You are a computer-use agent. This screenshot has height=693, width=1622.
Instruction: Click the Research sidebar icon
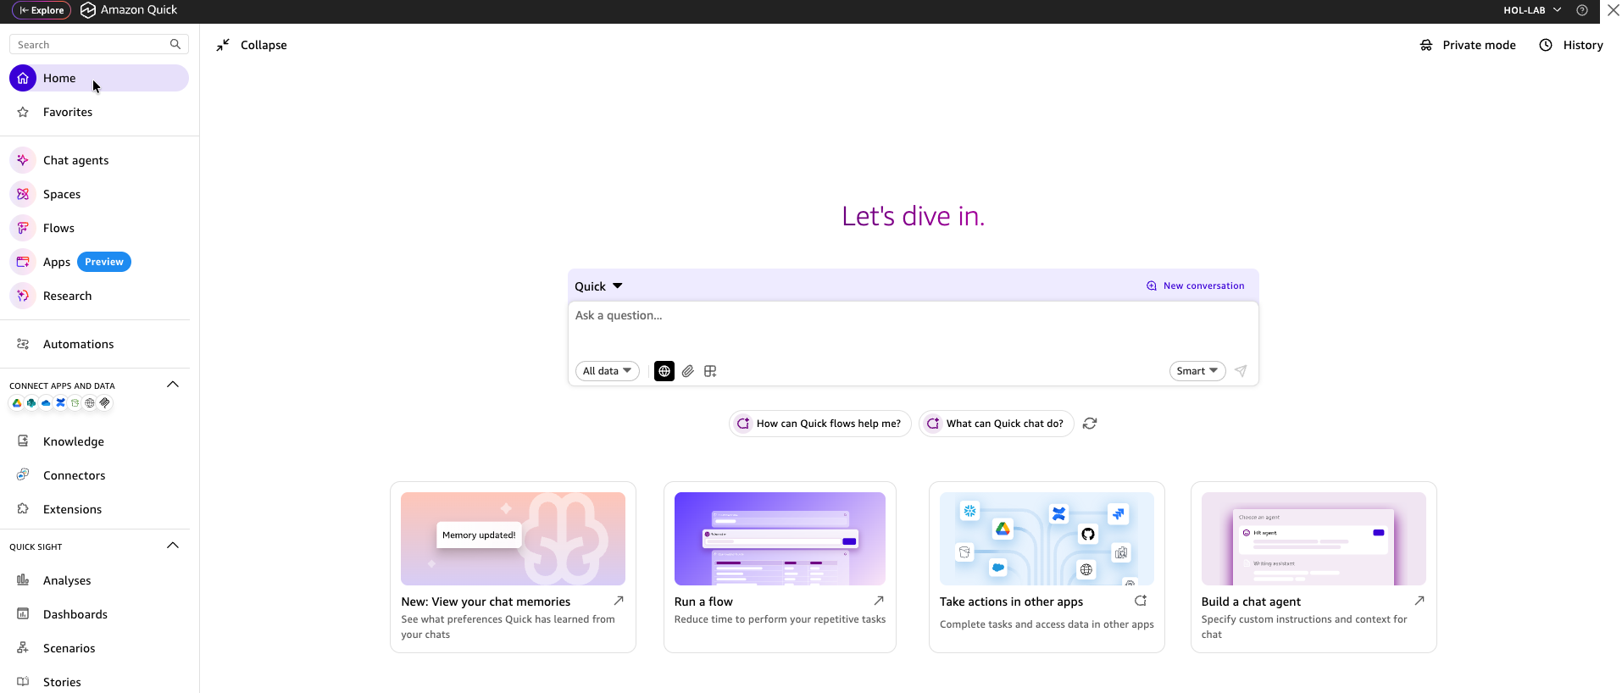[x=23, y=296]
